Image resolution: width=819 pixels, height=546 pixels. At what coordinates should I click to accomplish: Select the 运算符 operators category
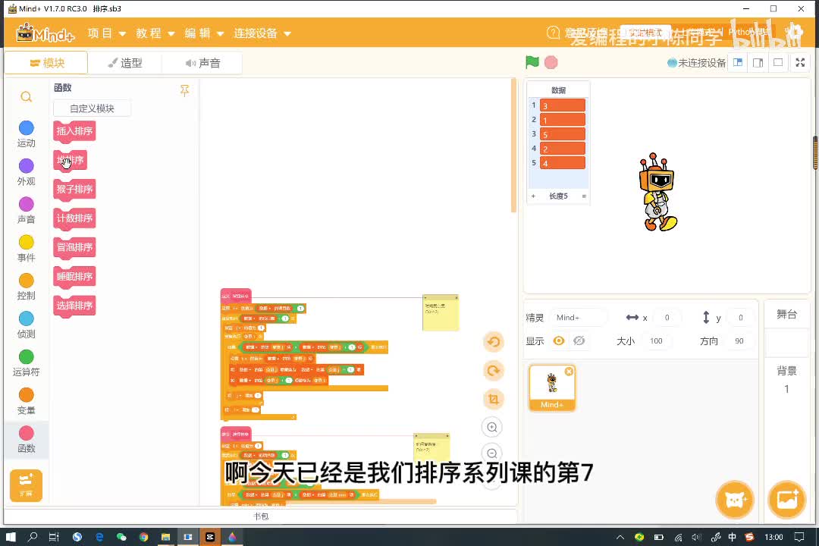coord(26,363)
